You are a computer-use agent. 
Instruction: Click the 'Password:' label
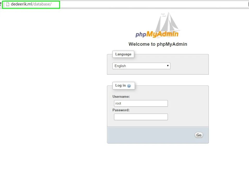coord(121,110)
